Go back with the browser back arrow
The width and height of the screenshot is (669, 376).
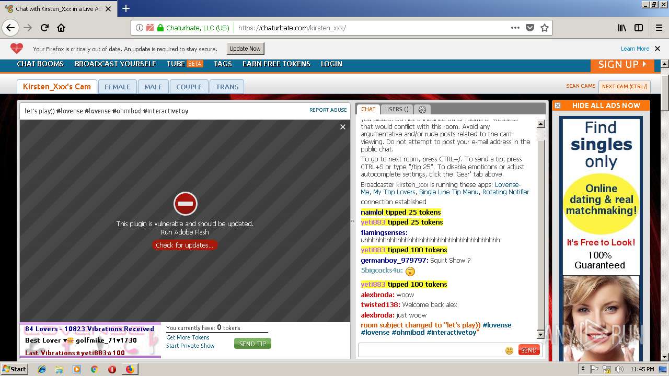point(10,28)
